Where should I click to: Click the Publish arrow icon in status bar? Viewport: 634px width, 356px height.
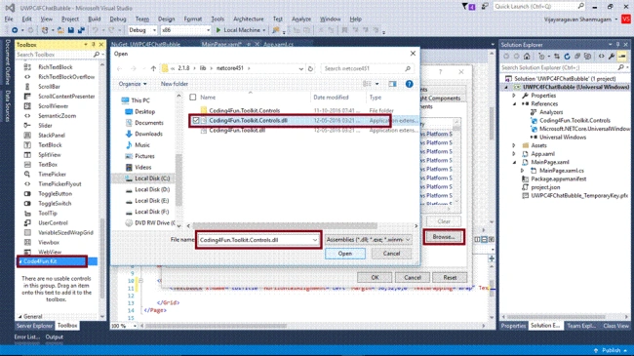(596, 350)
